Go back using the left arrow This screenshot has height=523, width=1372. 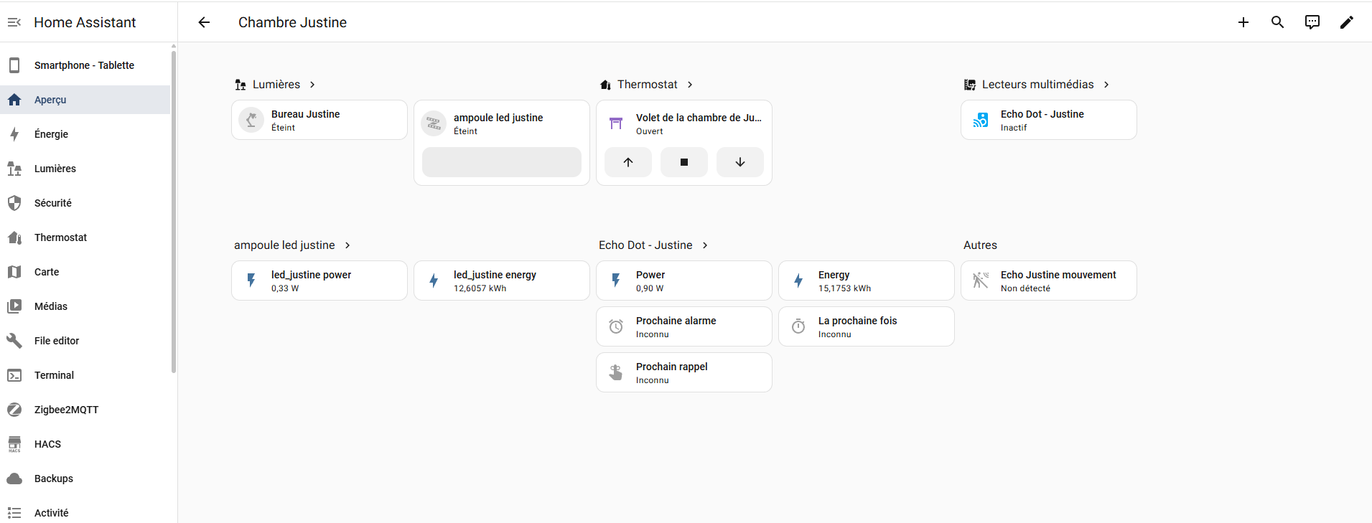[x=204, y=22]
